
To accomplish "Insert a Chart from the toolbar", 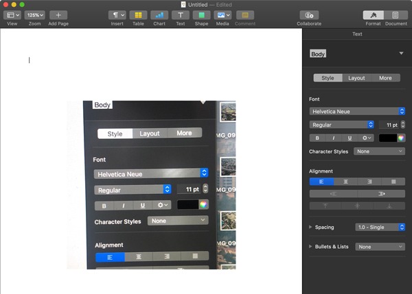I will (159, 15).
